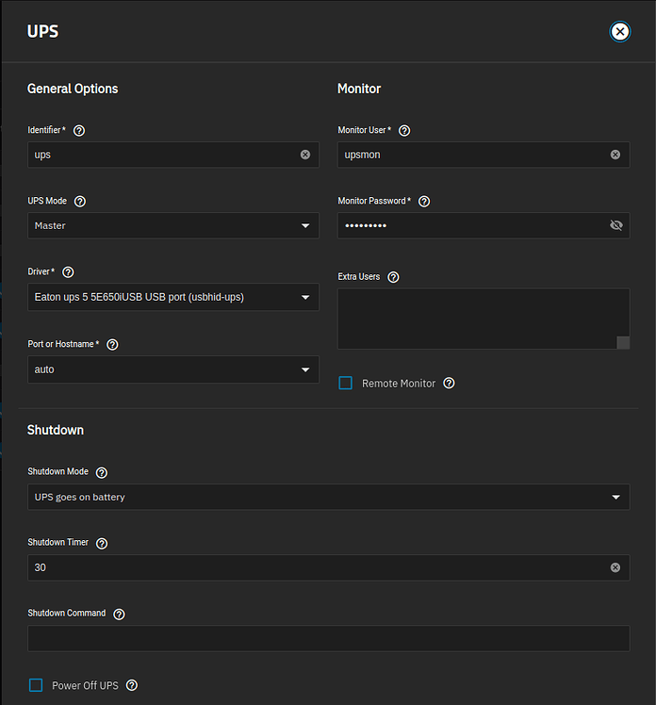656x705 pixels.
Task: Clear the Shutdown Timer value
Action: [615, 567]
